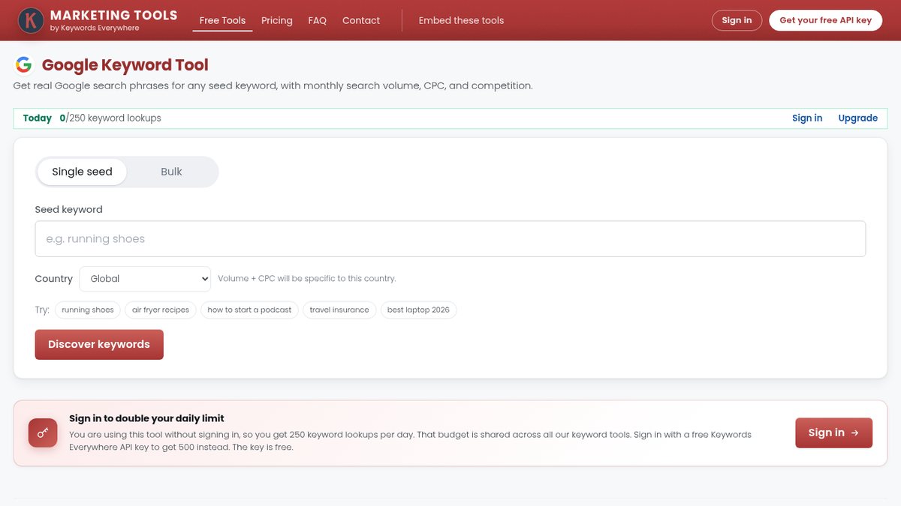Try the how to start a podcast chip

[x=249, y=310]
